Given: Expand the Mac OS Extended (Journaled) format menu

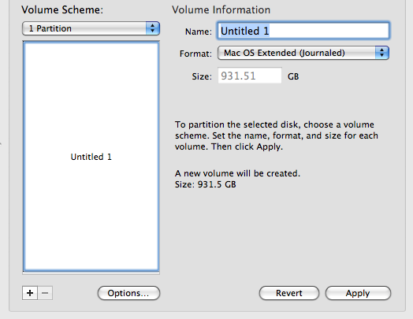Looking at the screenshot, I should pyautogui.click(x=303, y=53).
